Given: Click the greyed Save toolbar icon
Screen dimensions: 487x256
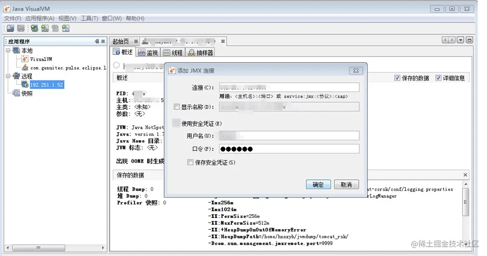Looking at the screenshot, I should click(x=21, y=28).
